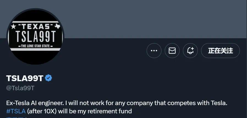This screenshot has width=247, height=118.
Task: Click the envelope message icon
Action: pyautogui.click(x=172, y=51)
